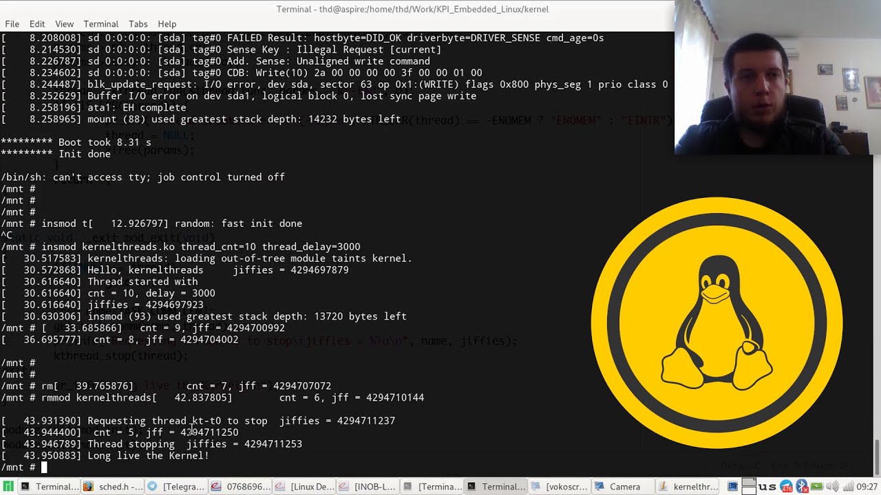Image resolution: width=881 pixels, height=495 pixels.
Task: Click the 'Long live the Kernel!' line
Action: (105, 456)
